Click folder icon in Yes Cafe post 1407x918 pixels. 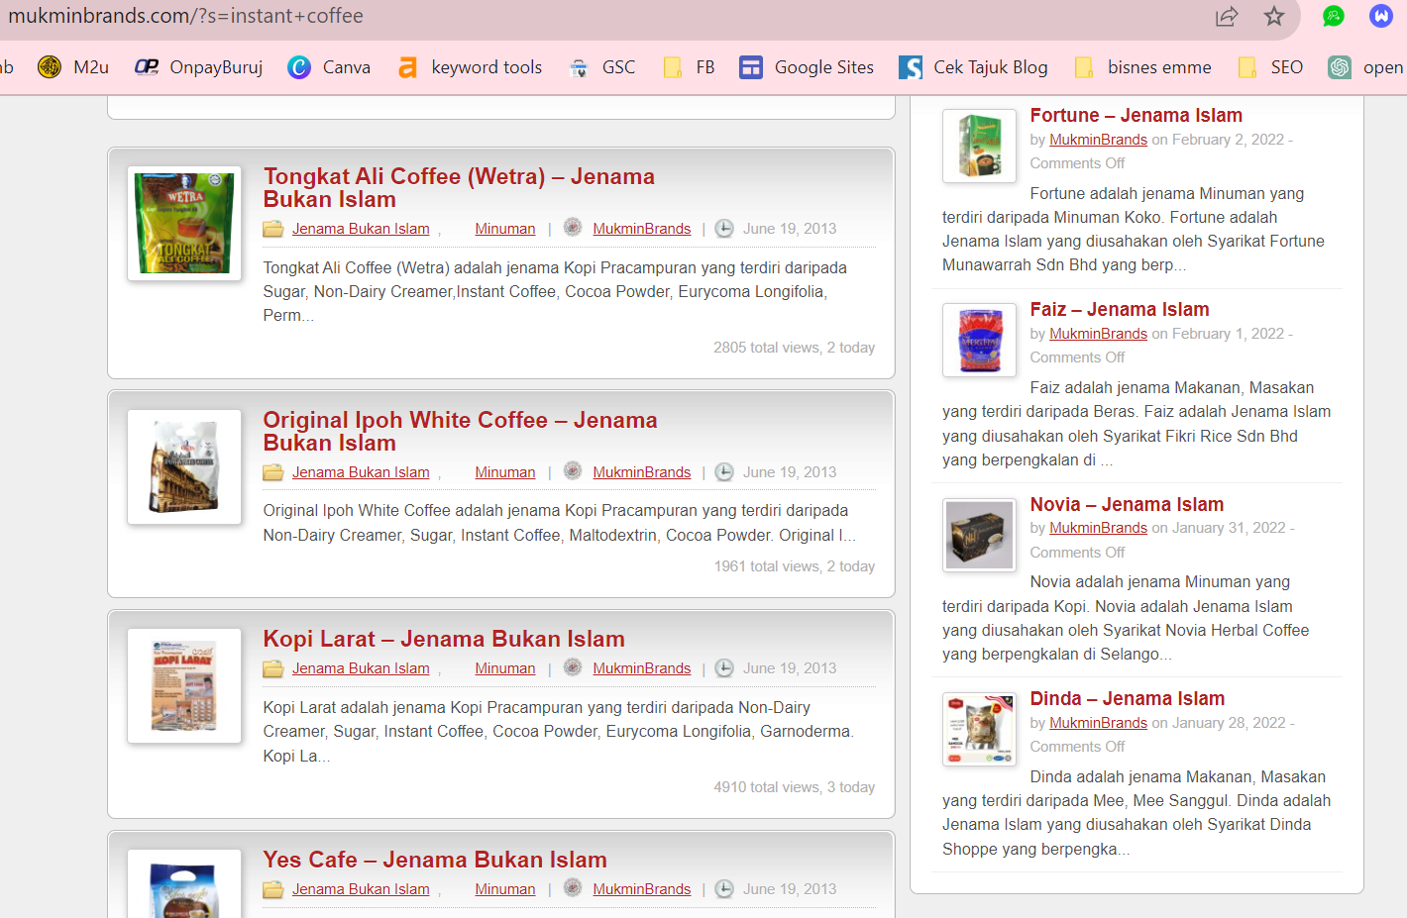click(x=273, y=889)
